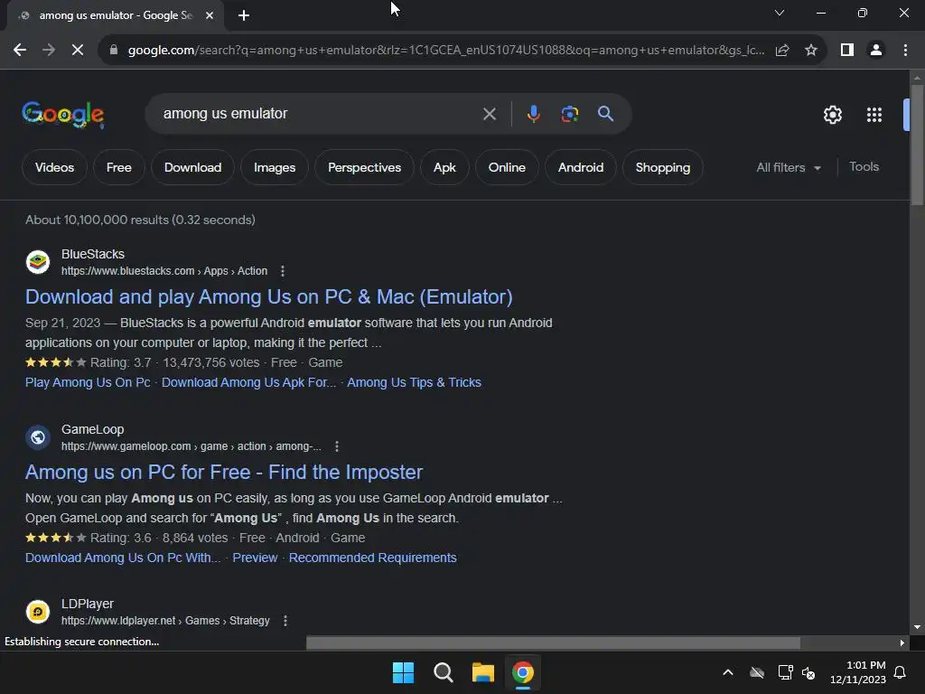Click the LDPlayer site name text
The height and width of the screenshot is (694, 925).
pyautogui.click(x=88, y=605)
